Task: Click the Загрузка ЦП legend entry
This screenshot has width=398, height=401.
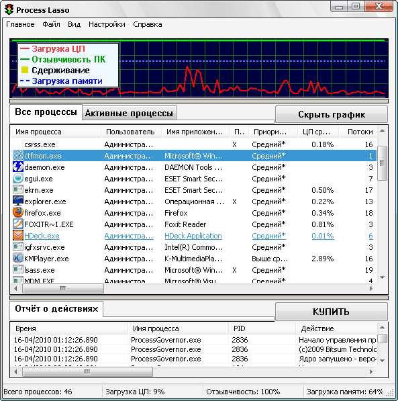Action: [x=52, y=49]
